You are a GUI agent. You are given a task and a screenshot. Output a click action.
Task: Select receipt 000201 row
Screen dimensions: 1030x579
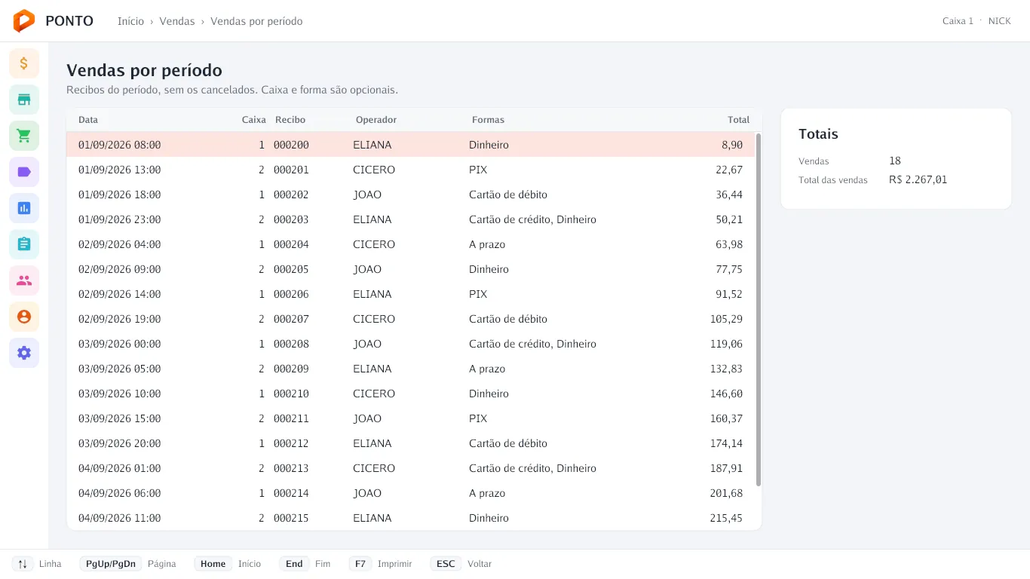411,170
